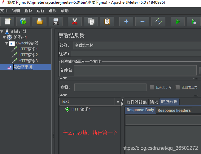
Task: Click the 名称 input field
Action: pyautogui.click(x=137, y=45)
